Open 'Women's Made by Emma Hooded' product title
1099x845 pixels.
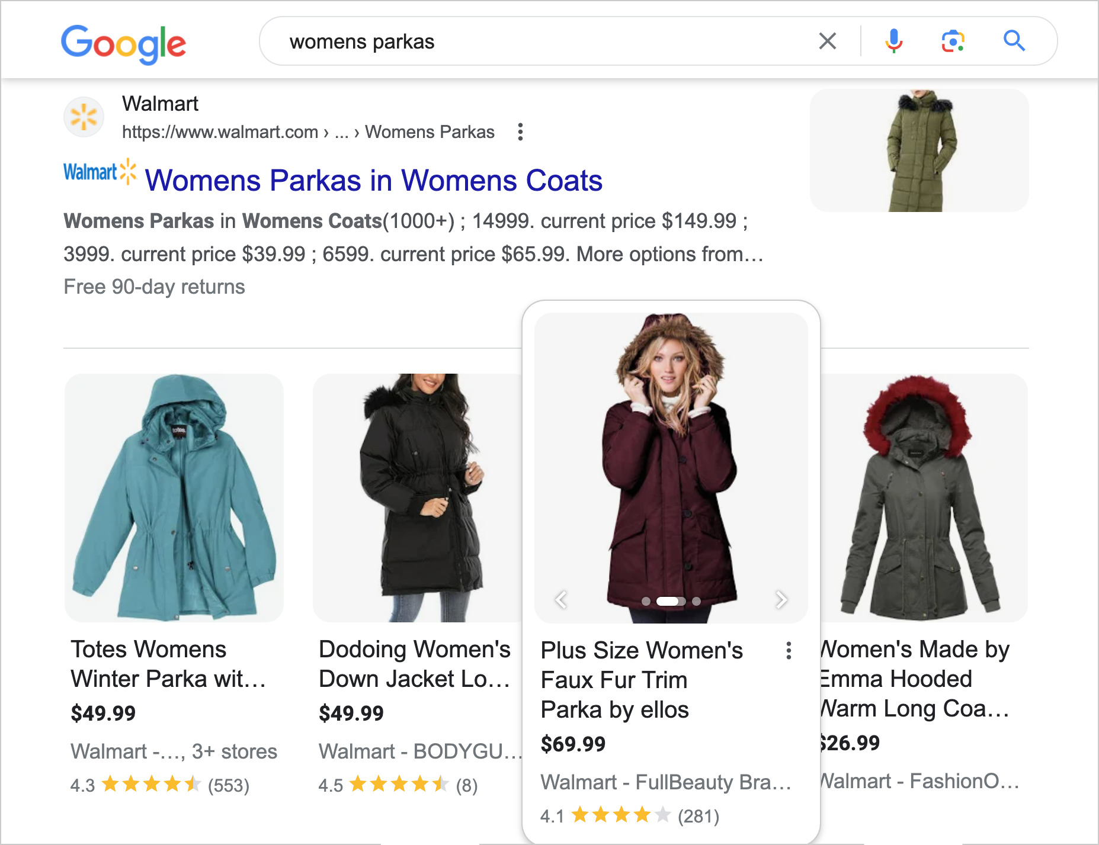[x=915, y=679]
